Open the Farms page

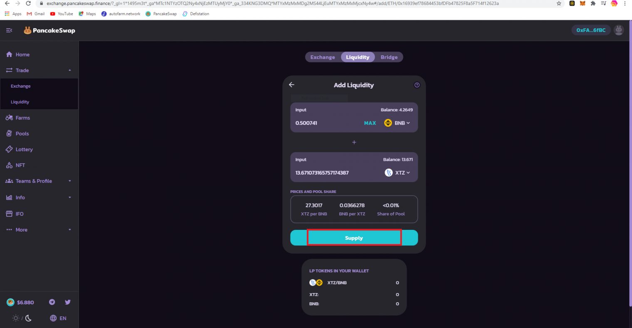click(39, 118)
